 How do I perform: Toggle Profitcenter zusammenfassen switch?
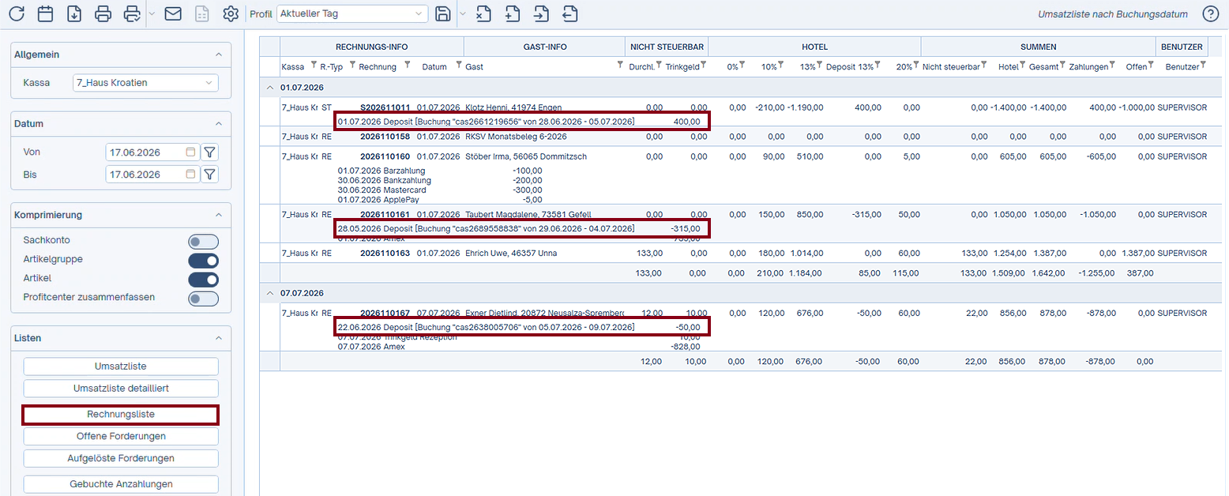click(x=203, y=299)
